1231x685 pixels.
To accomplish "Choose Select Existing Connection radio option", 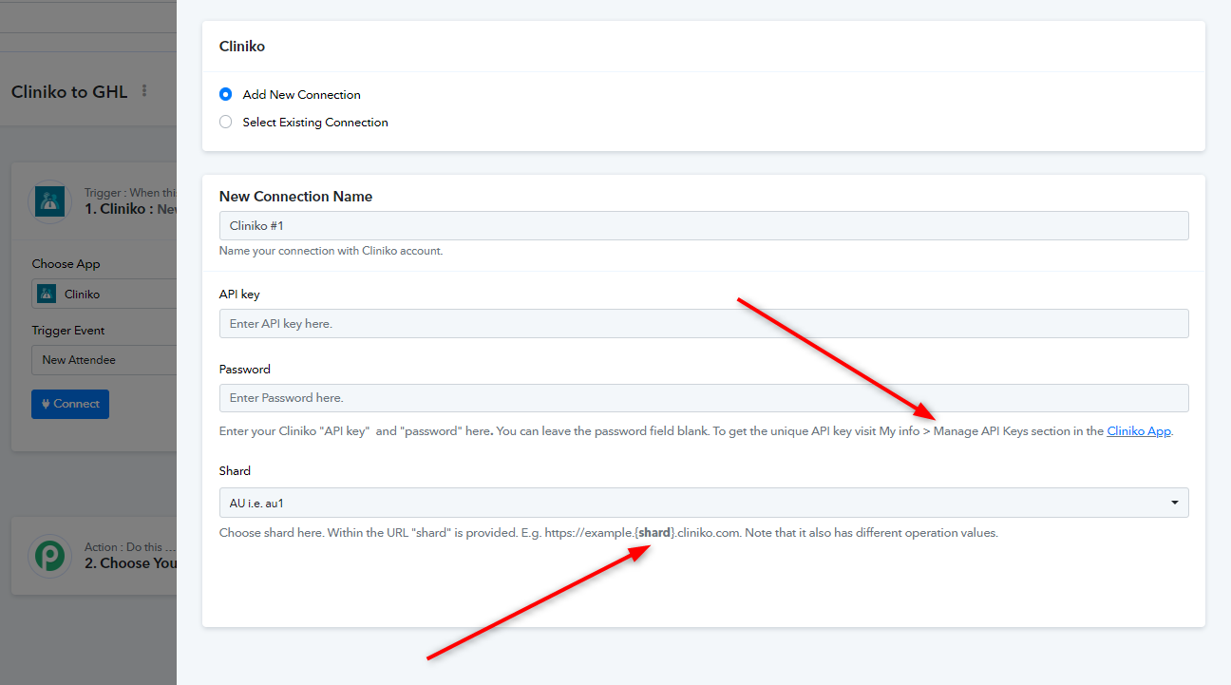I will (225, 122).
